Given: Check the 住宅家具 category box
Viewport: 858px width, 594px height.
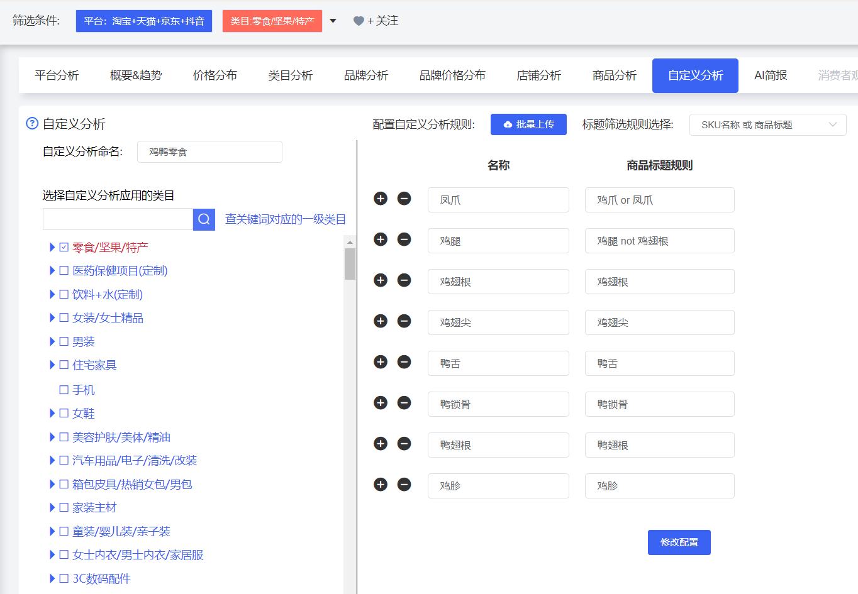Looking at the screenshot, I should [64, 365].
